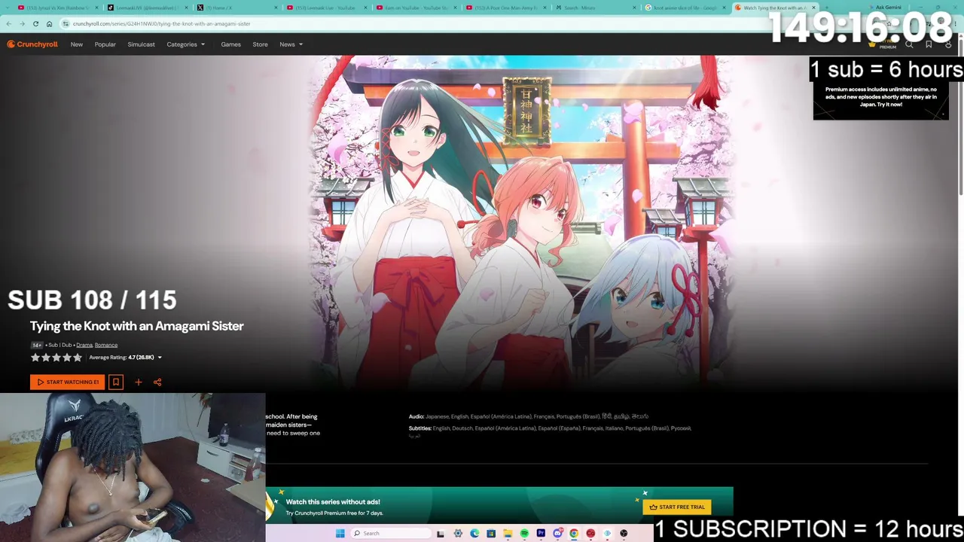Click the series title Tying the Knot with an Amagami Sister
Image resolution: width=964 pixels, height=542 pixels.
click(136, 326)
